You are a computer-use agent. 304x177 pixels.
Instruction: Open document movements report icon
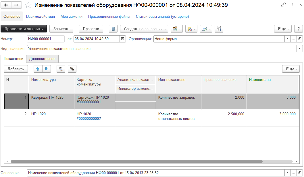[x=113, y=29]
